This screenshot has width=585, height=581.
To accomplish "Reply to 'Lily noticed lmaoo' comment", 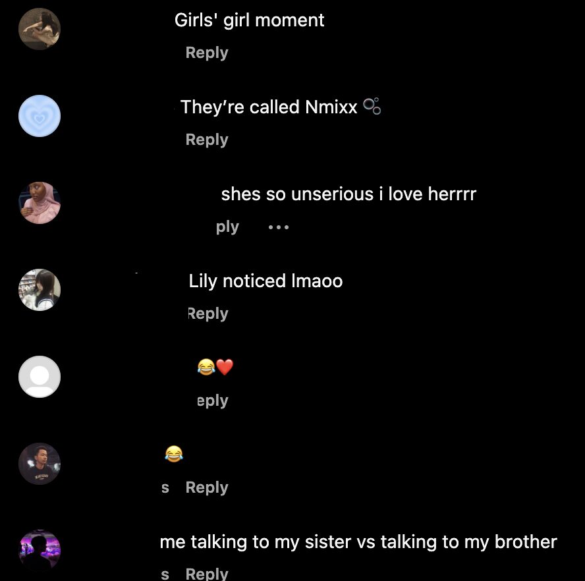I will (208, 314).
